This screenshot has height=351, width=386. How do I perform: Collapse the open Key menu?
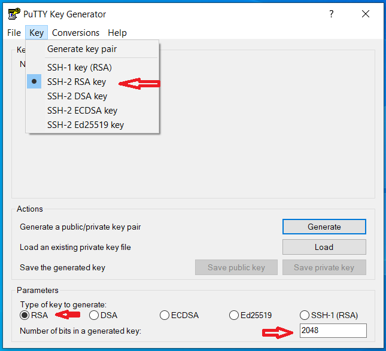coord(37,33)
